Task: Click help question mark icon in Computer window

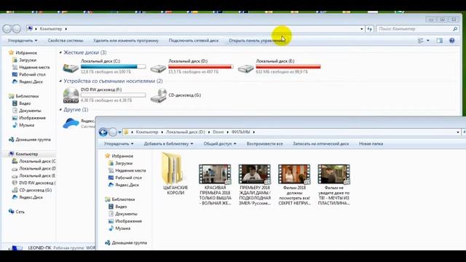Action: point(451,41)
